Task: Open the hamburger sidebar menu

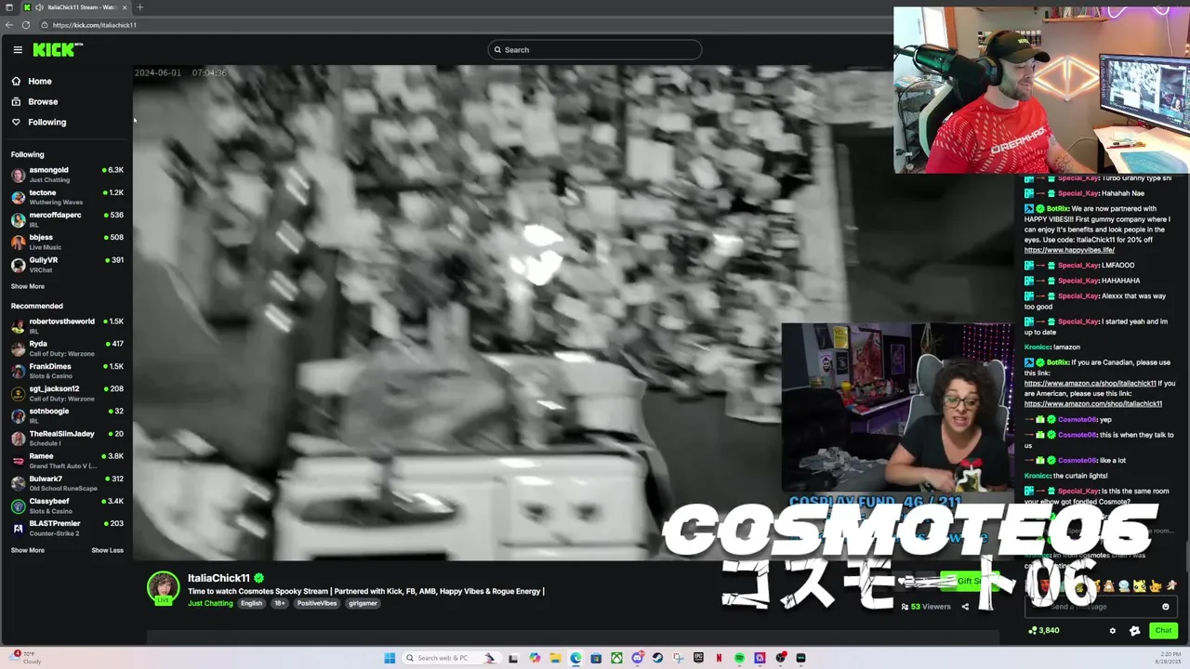Action: 18,50
